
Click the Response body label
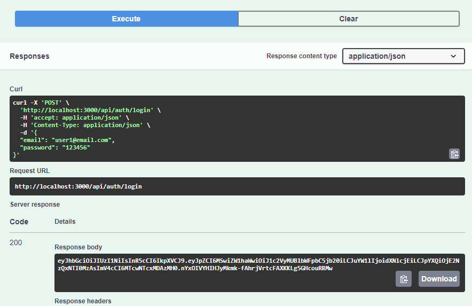[78, 247]
